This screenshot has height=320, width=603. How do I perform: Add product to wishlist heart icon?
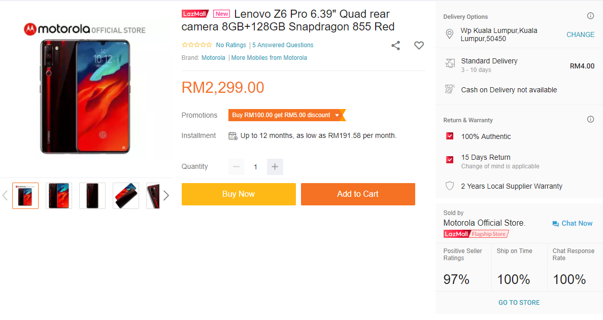click(419, 46)
